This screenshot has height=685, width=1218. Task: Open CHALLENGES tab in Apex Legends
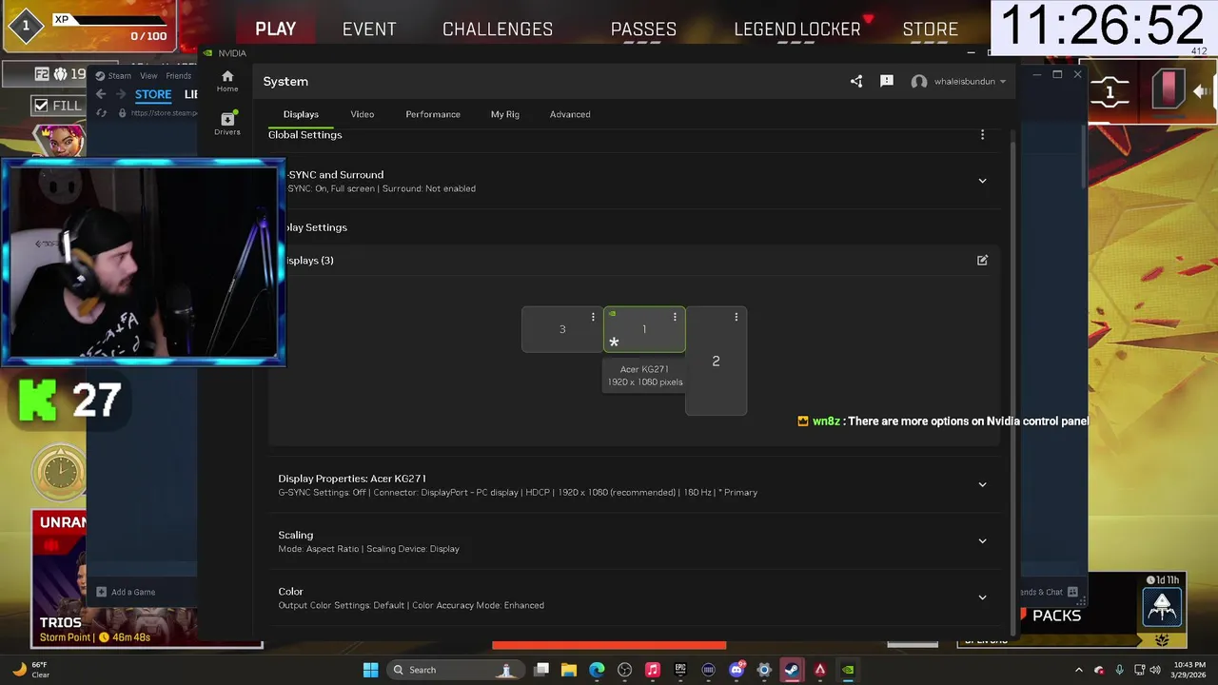pyautogui.click(x=498, y=29)
